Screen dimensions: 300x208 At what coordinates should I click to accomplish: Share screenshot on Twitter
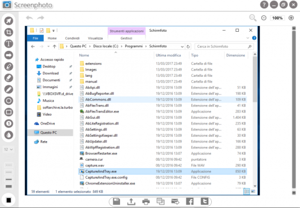pos(204,201)
